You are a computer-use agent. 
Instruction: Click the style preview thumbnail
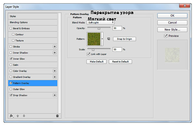coord(172,55)
